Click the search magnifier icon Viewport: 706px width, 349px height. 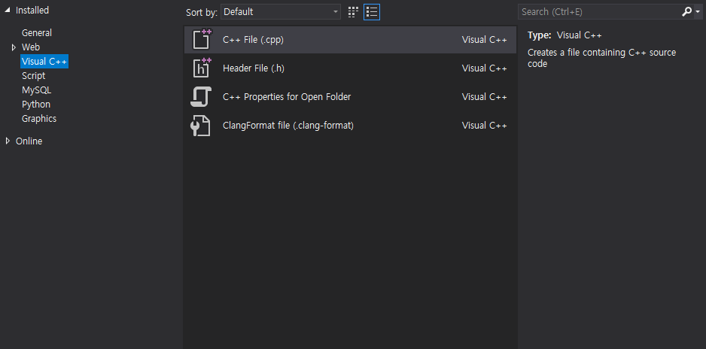[x=686, y=12]
